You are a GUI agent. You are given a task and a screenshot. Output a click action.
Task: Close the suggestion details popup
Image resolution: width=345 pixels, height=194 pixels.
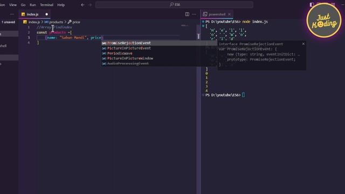coord(303,44)
